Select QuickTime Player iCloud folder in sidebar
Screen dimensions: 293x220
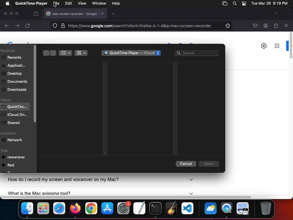[14, 107]
